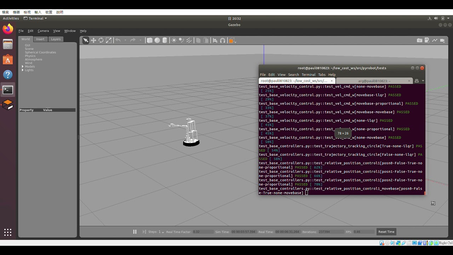453x255 pixels.
Task: Open the plot window icon
Action: click(x=435, y=40)
